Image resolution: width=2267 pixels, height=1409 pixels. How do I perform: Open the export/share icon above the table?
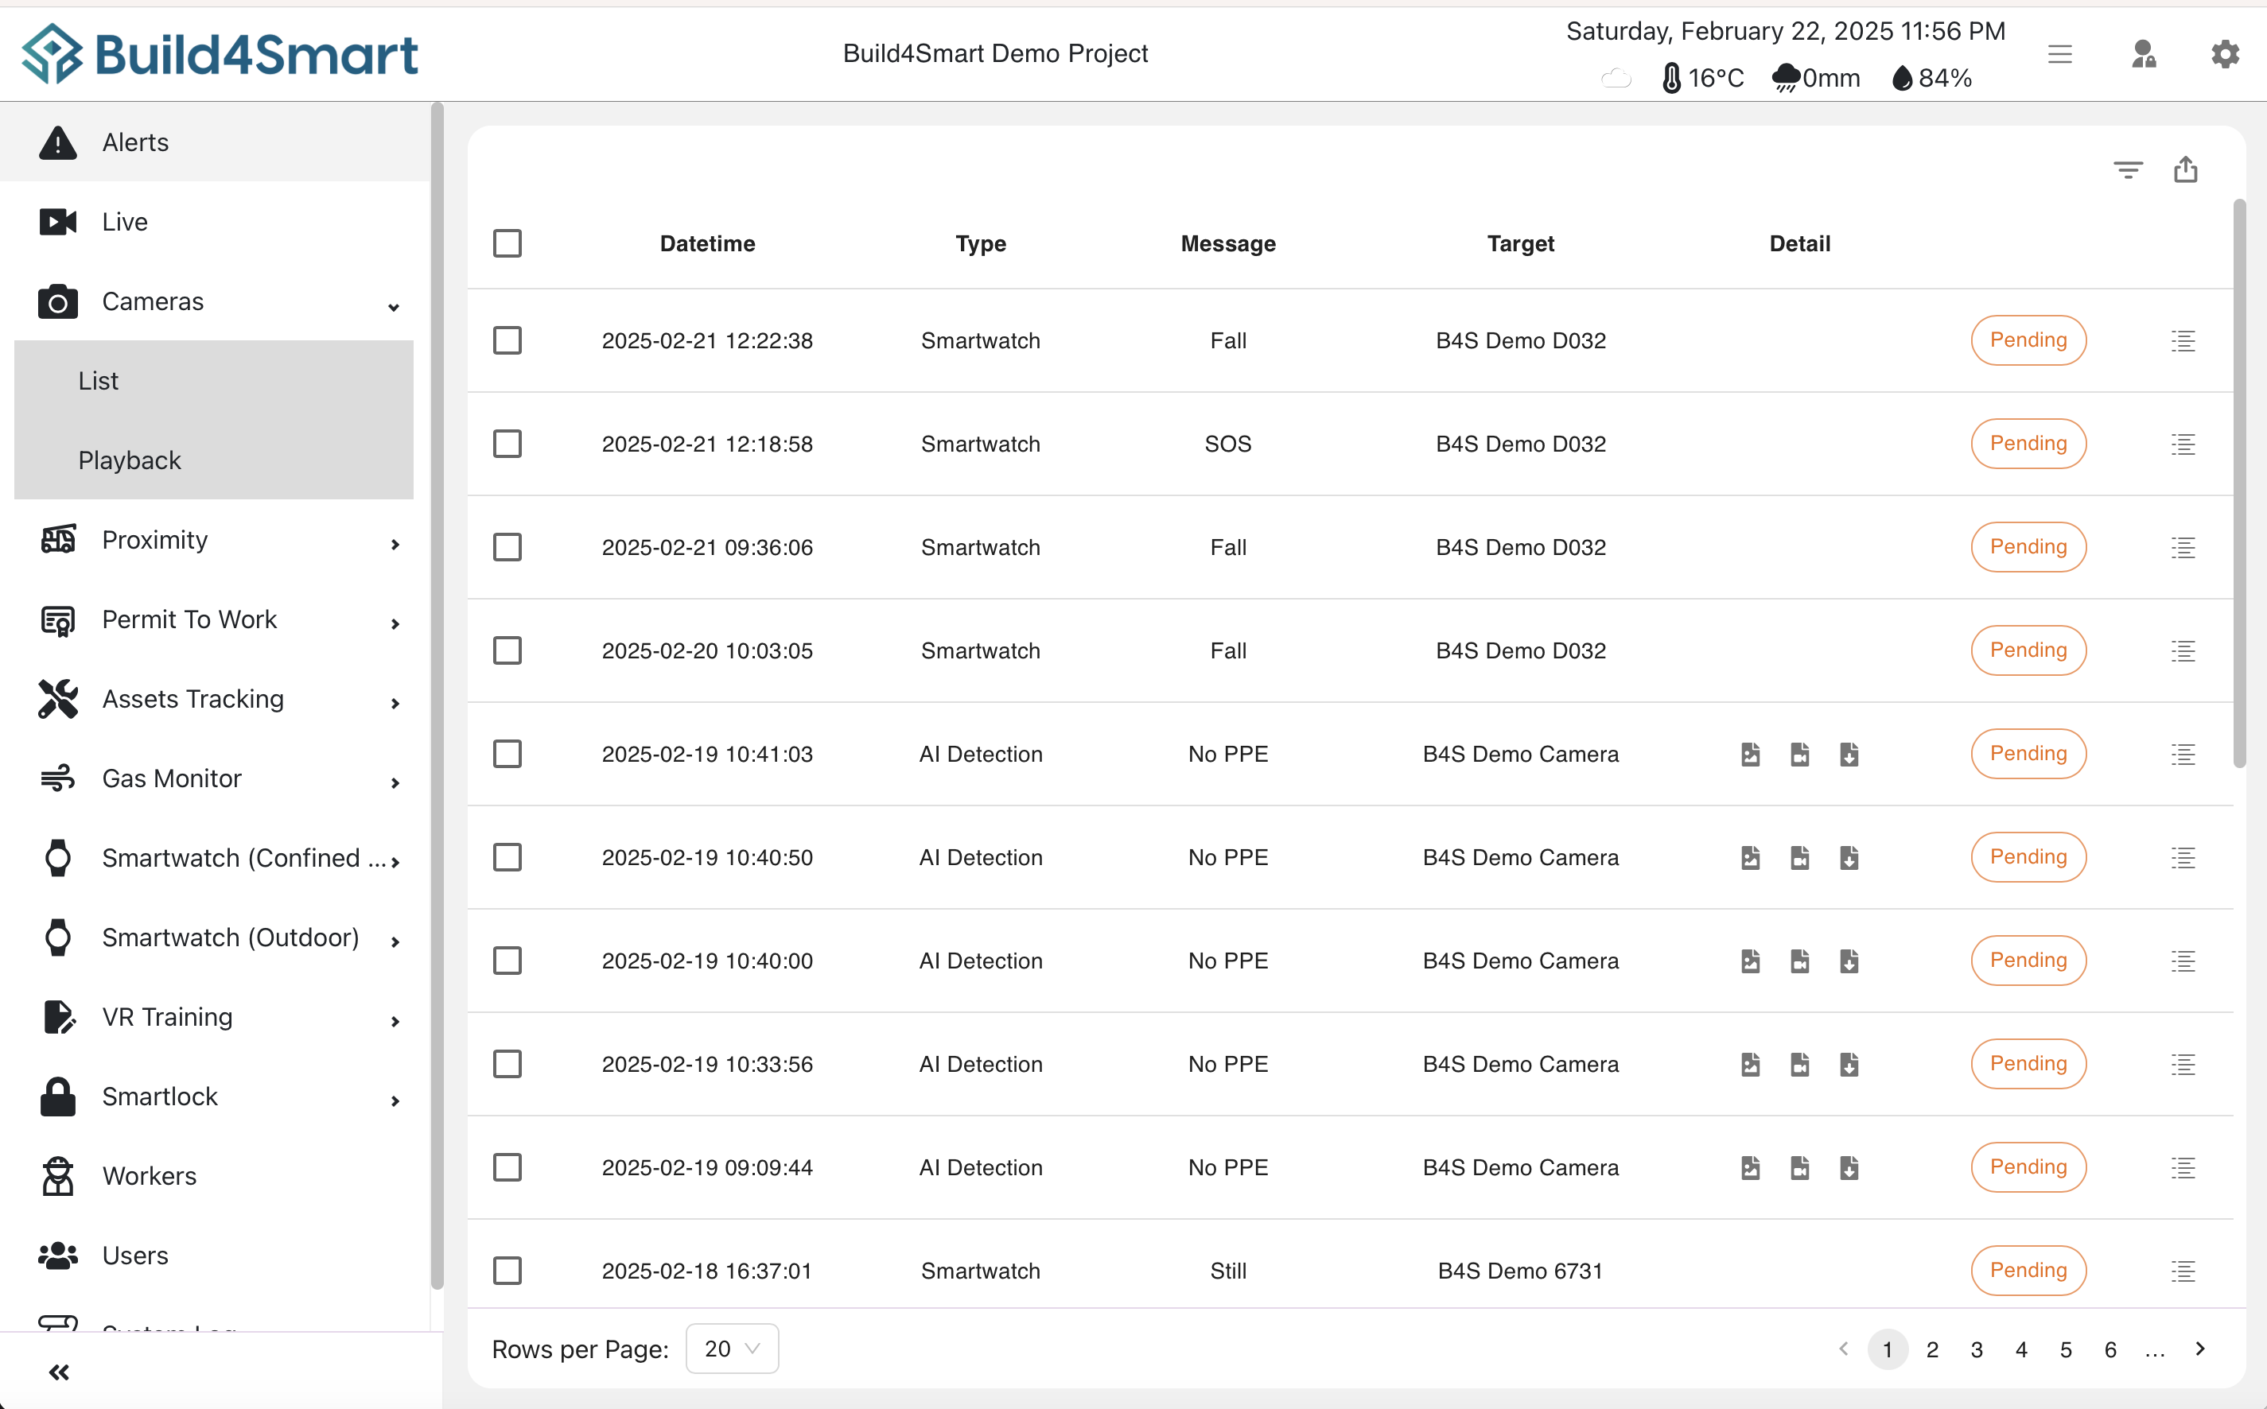click(x=2186, y=169)
